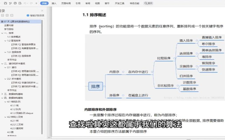Image resolution: width=225 pixels, height=140 pixels.
Task: Select the 开始 ribbon tab
Action: (44, 3)
